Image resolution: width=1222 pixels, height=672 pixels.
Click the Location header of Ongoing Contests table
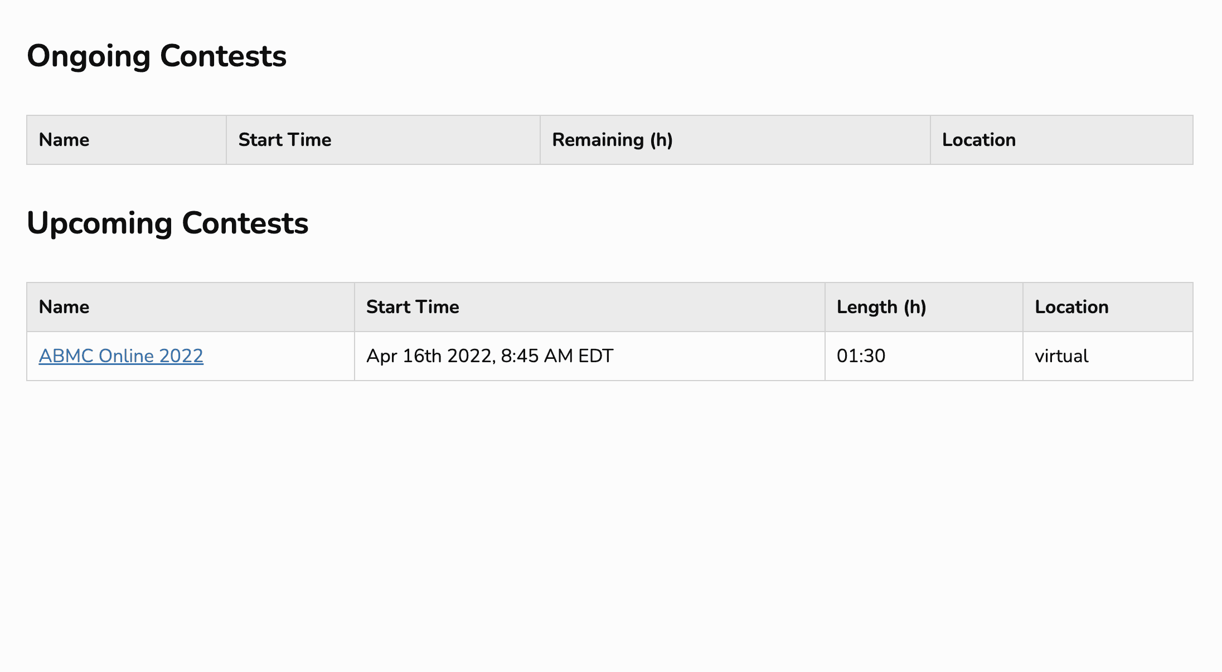coord(979,140)
